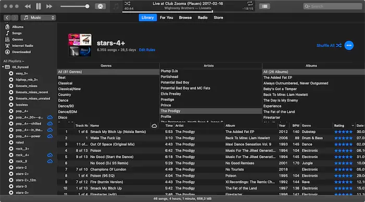Click the Edit Rules link
The height and width of the screenshot is (202, 365).
coord(147,50)
